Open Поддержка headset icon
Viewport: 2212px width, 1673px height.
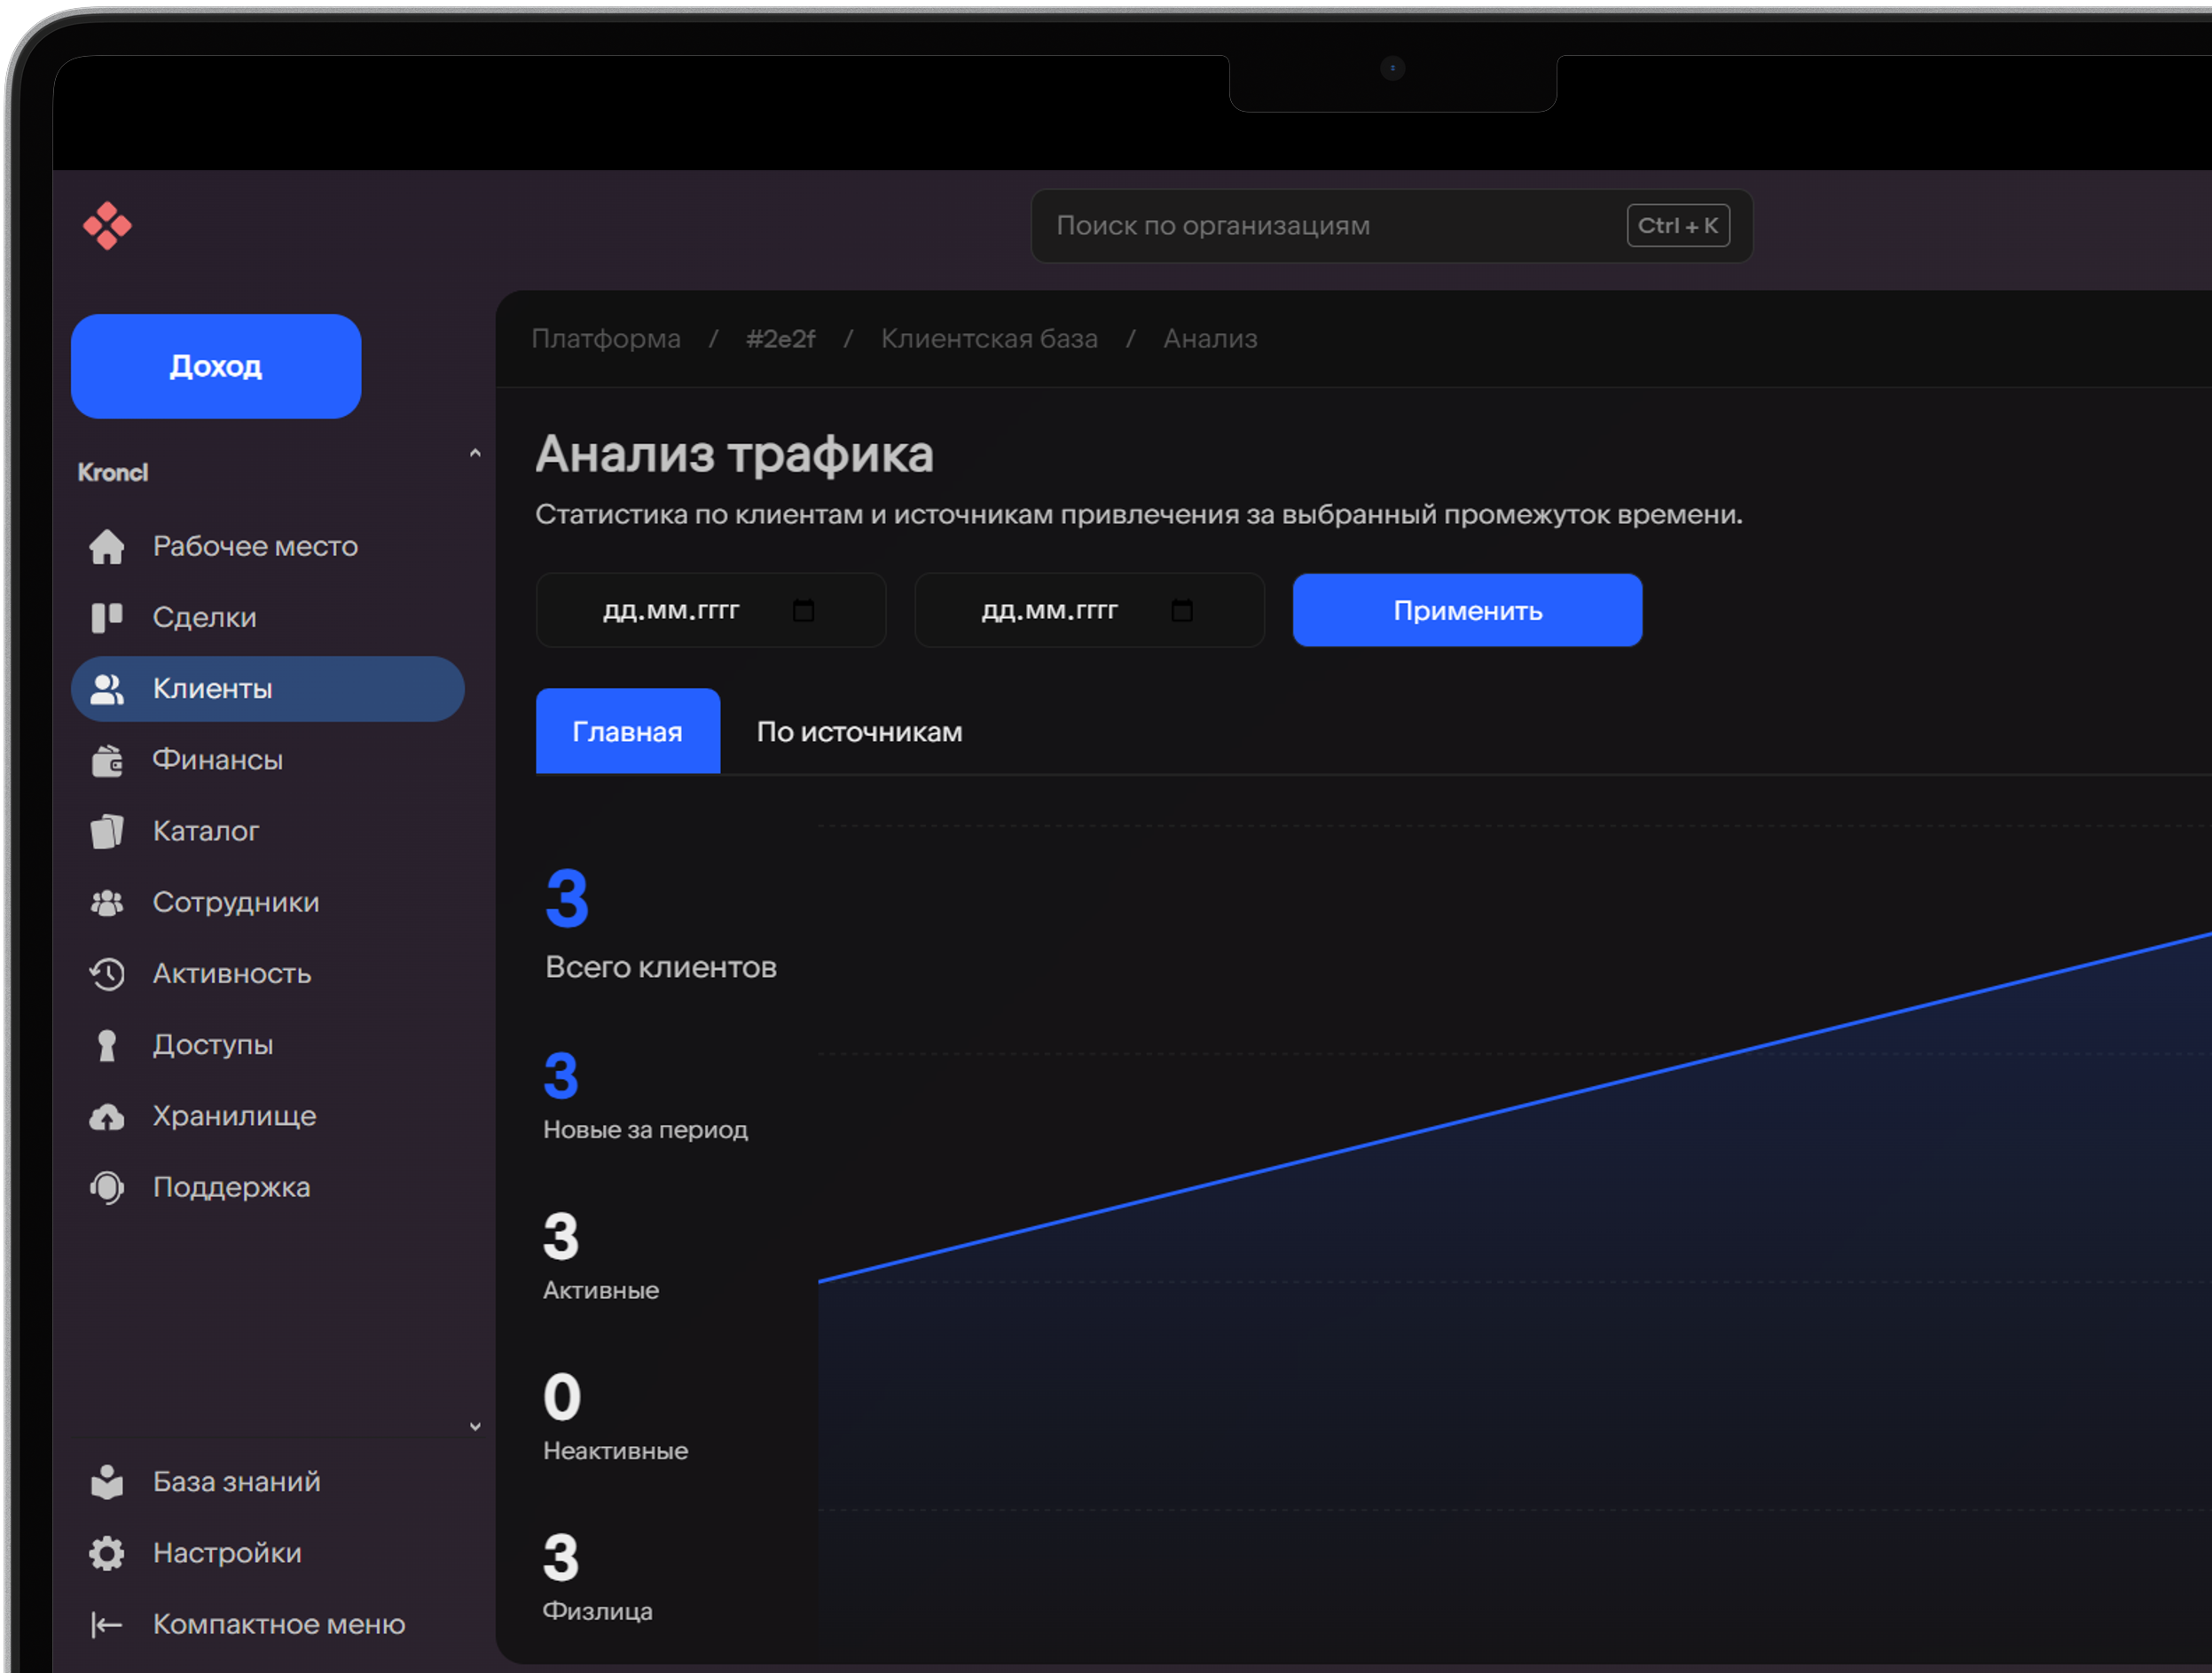pyautogui.click(x=107, y=1187)
